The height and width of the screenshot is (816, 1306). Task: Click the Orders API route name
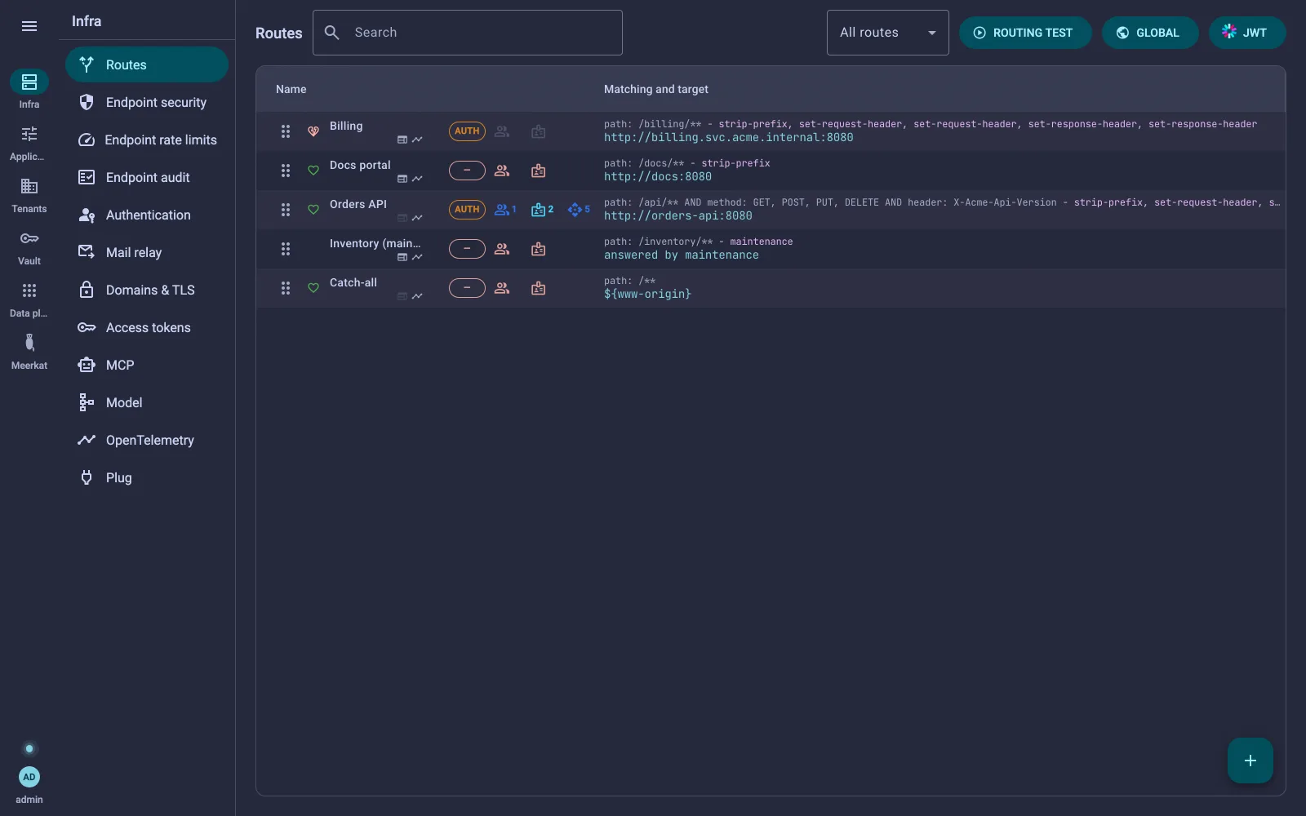click(358, 204)
